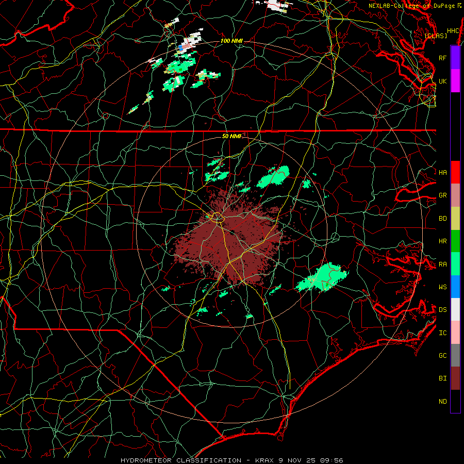Image resolution: width=464 pixels, height=464 pixels.
Task: Click the '100 NMI' range ring label
Action: coord(231,41)
